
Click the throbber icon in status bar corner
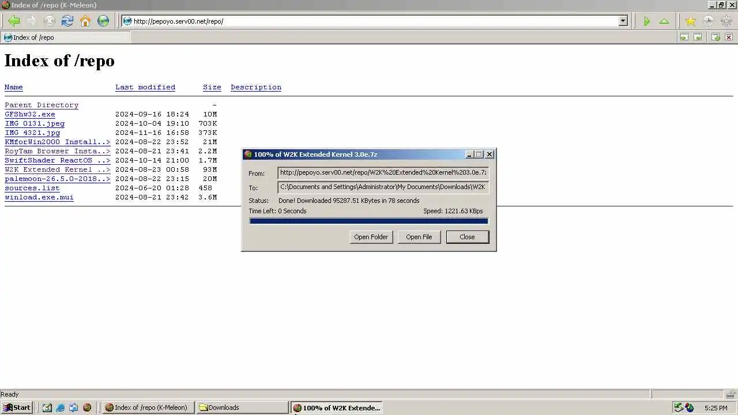click(731, 394)
